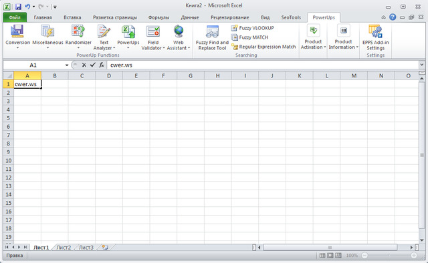Open Regular Expression Match
This screenshot has width=428, height=263.
263,47
